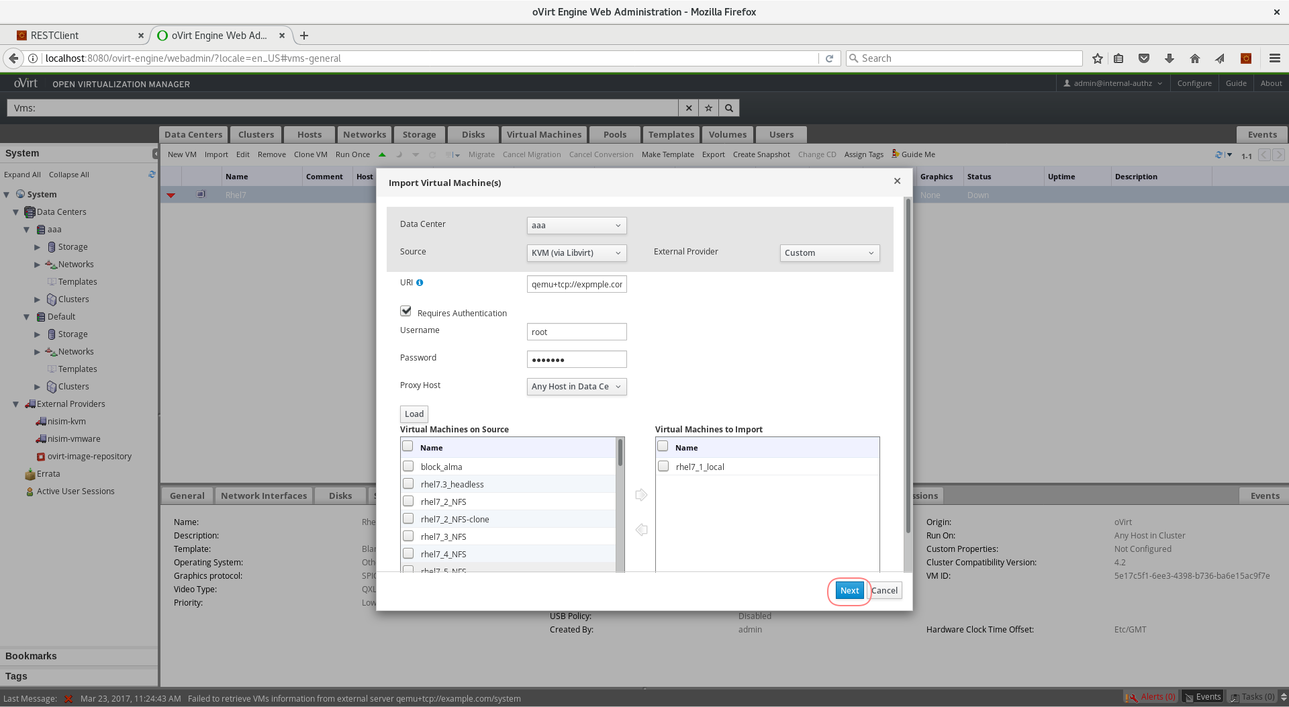Click the search magnifier icon in Vms bar
This screenshot has height=707, width=1289.
pos(729,108)
